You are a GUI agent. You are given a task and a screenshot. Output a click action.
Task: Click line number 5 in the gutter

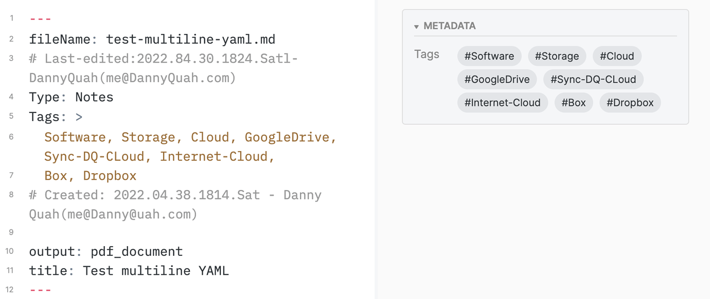(11, 117)
